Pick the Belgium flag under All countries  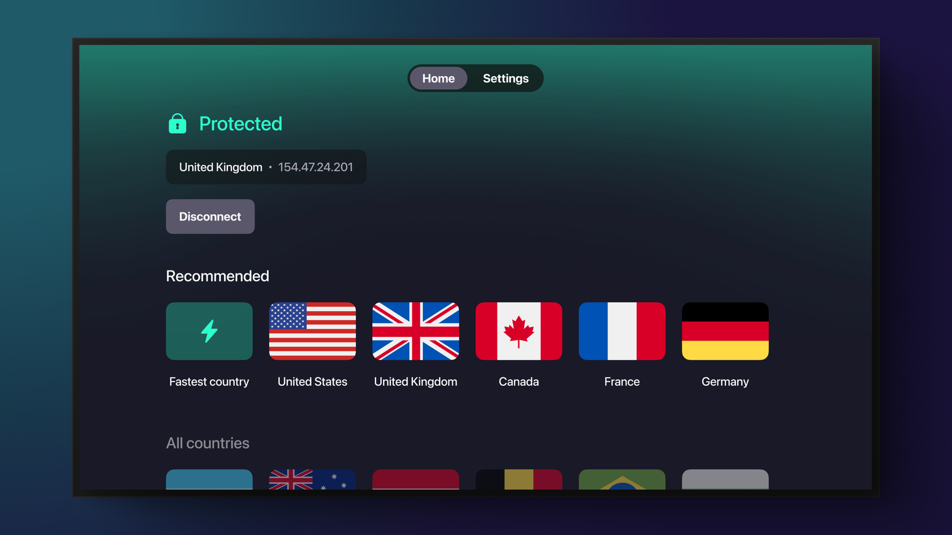(519, 480)
